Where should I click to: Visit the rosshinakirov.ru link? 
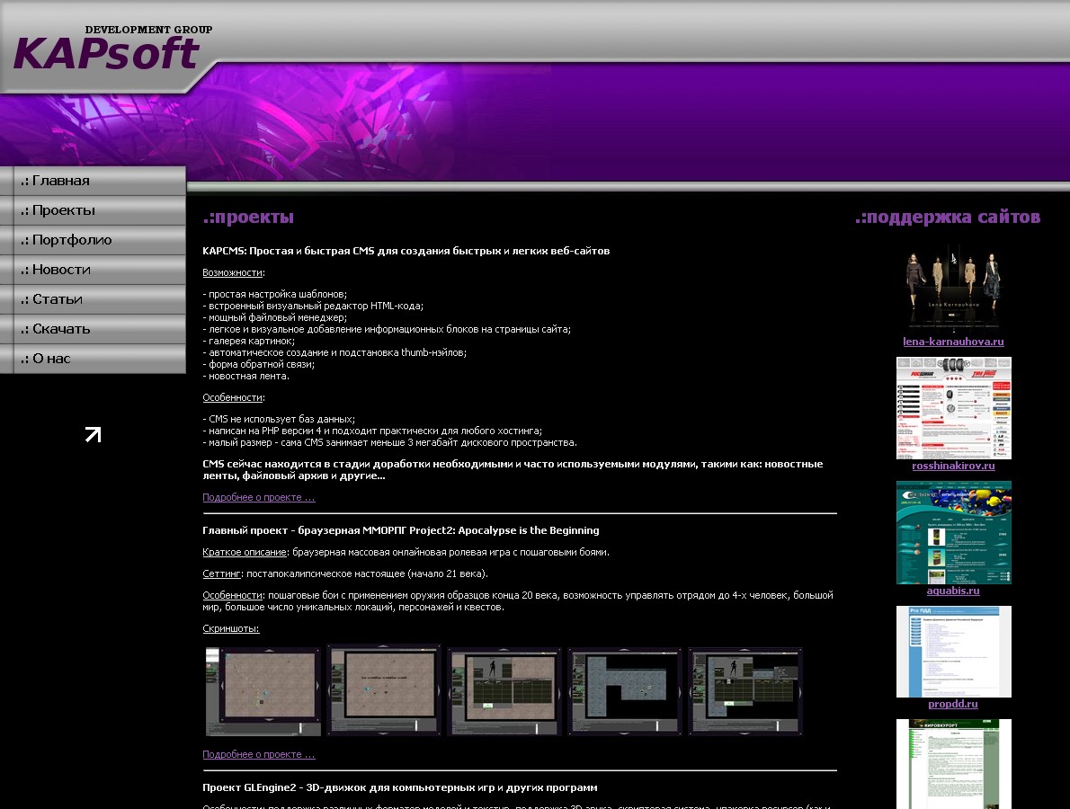pos(953,466)
